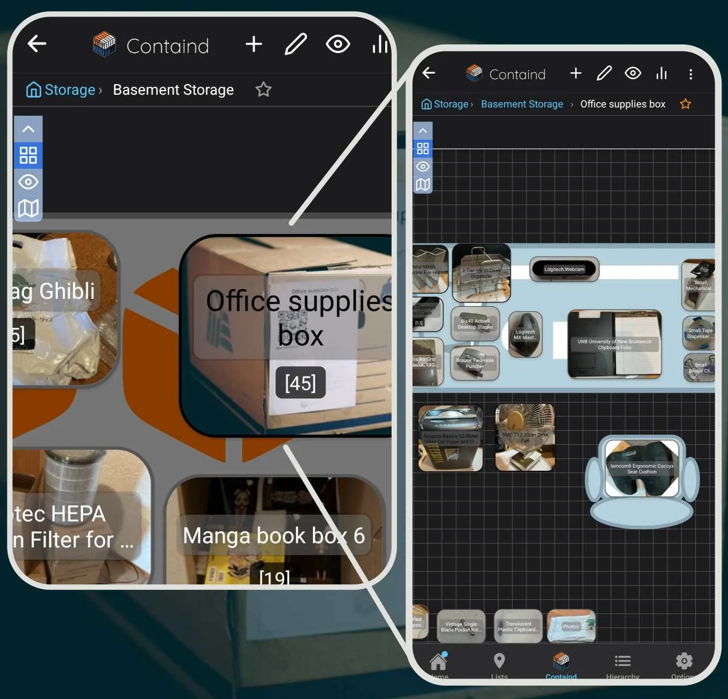Viewport: 728px width, 699px height.
Task: Tap the [45] item count badge
Action: (x=301, y=382)
